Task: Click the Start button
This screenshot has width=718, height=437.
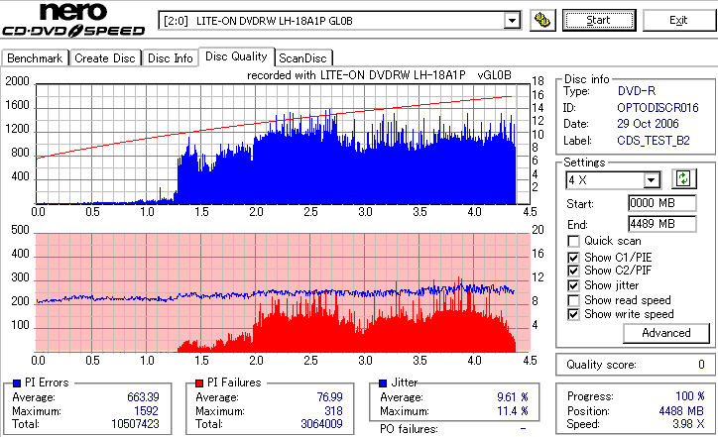Action: [599, 21]
